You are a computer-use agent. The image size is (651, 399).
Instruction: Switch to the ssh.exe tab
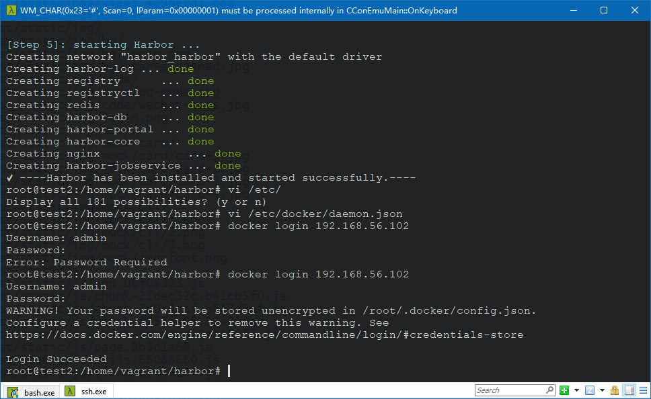(86, 392)
